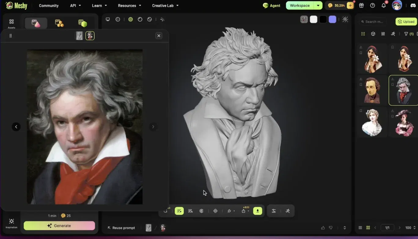
Task: Click the drag handle of the image preview popup
Action: 11,36
